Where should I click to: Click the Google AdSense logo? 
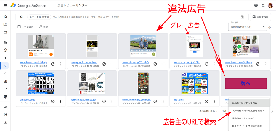[28, 6]
